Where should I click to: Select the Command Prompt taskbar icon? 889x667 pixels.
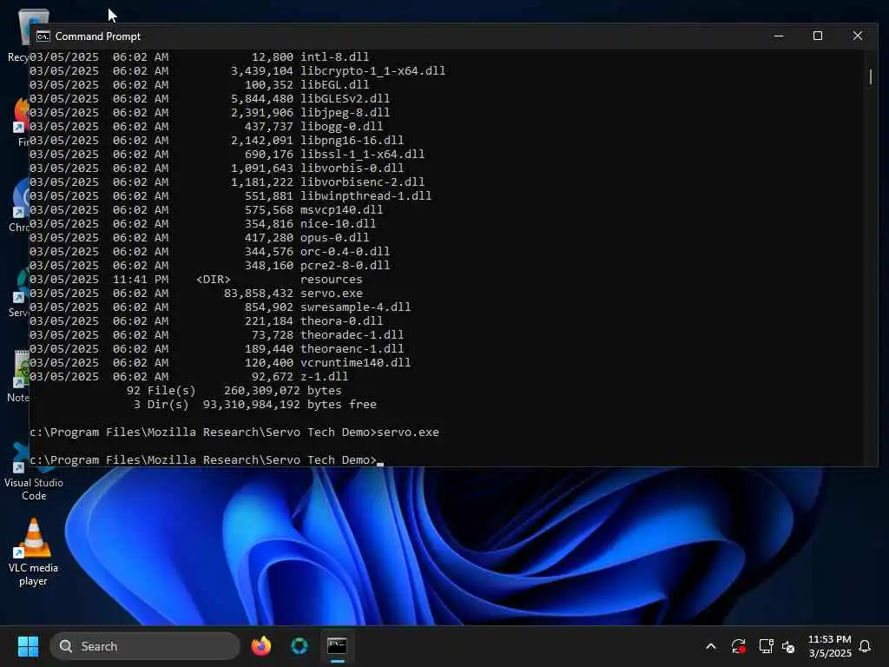pos(337,646)
